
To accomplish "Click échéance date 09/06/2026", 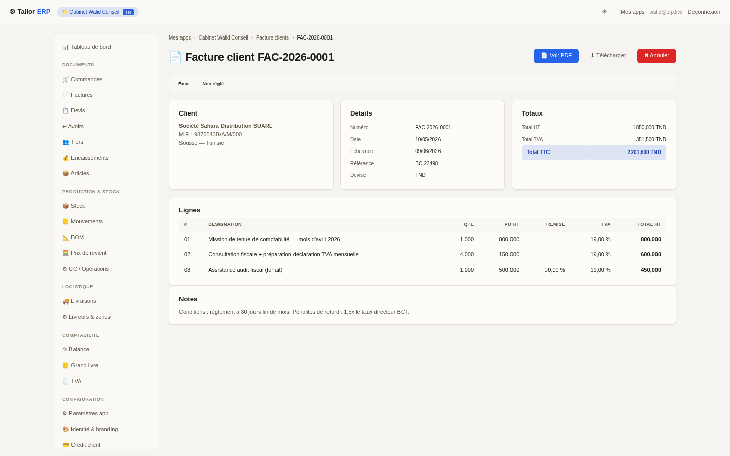I will 428,151.
